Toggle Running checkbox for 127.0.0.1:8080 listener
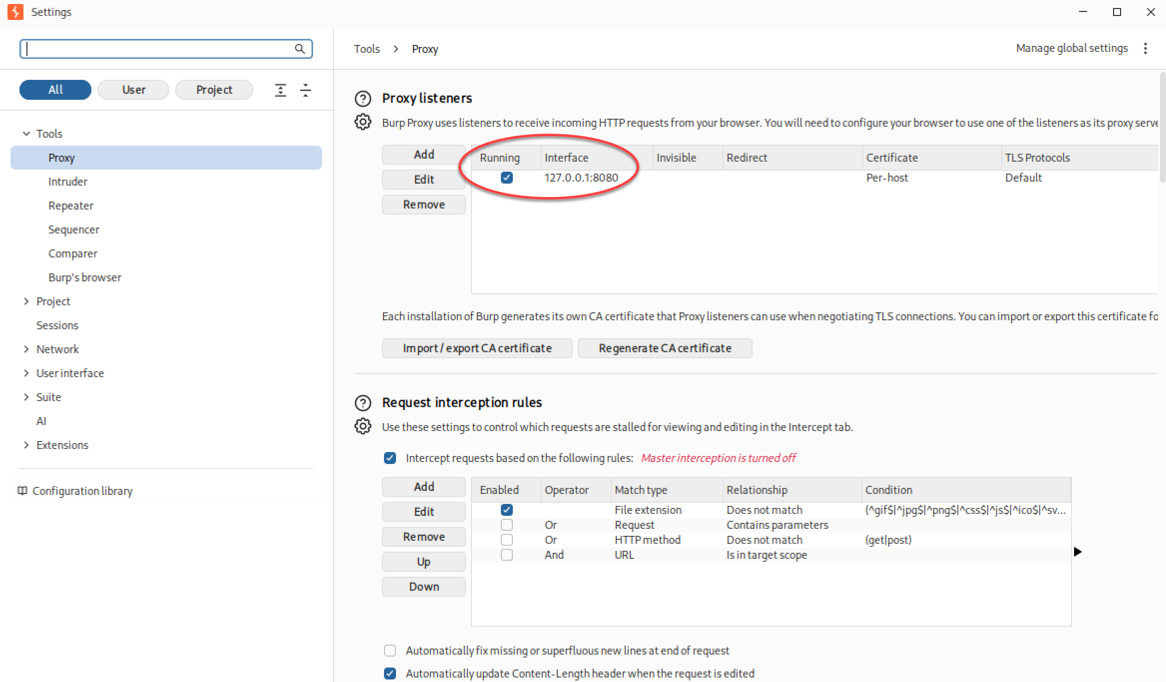Screen dimensions: 1166x682 coord(507,178)
